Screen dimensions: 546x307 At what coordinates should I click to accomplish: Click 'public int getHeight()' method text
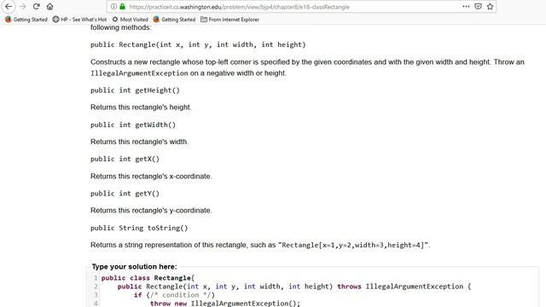click(x=135, y=90)
